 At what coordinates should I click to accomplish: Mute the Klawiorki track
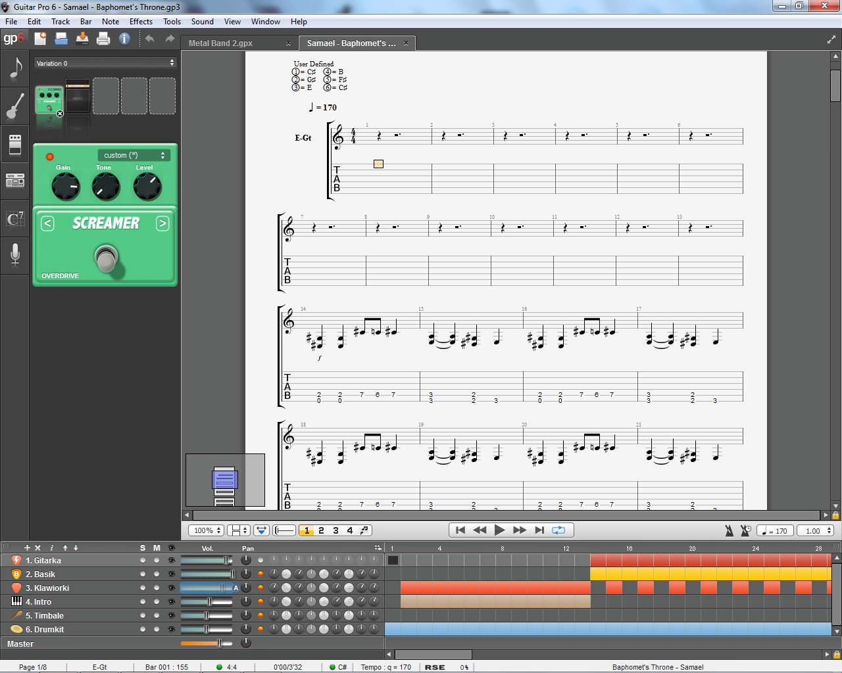coord(157,588)
